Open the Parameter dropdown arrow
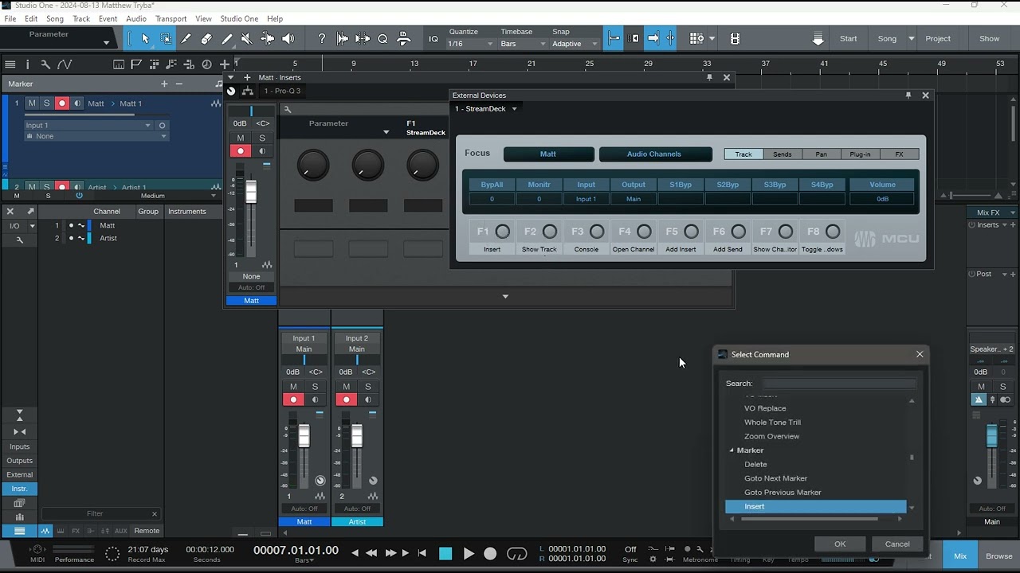 coord(106,42)
